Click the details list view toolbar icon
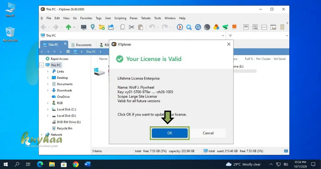Viewport: 321px width, 169px height. click(255, 27)
